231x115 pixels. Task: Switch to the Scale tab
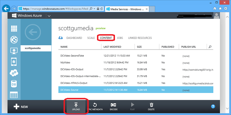[91, 38]
